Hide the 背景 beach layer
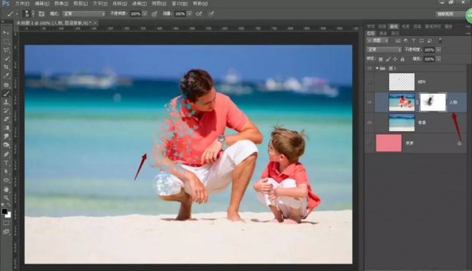The height and width of the screenshot is (271, 472). pos(370,122)
